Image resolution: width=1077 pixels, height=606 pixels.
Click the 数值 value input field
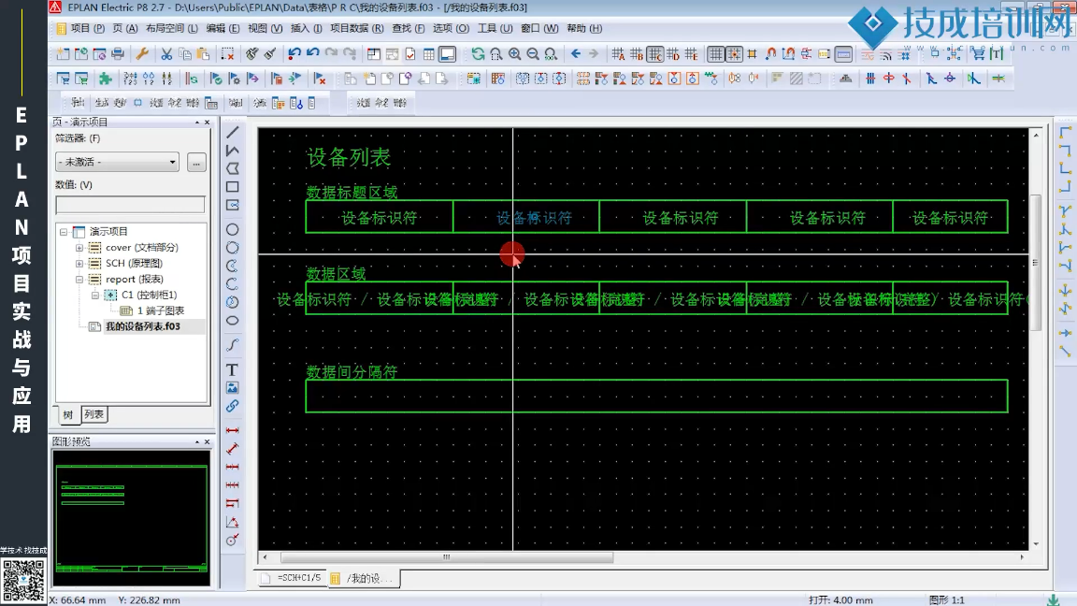click(x=130, y=204)
